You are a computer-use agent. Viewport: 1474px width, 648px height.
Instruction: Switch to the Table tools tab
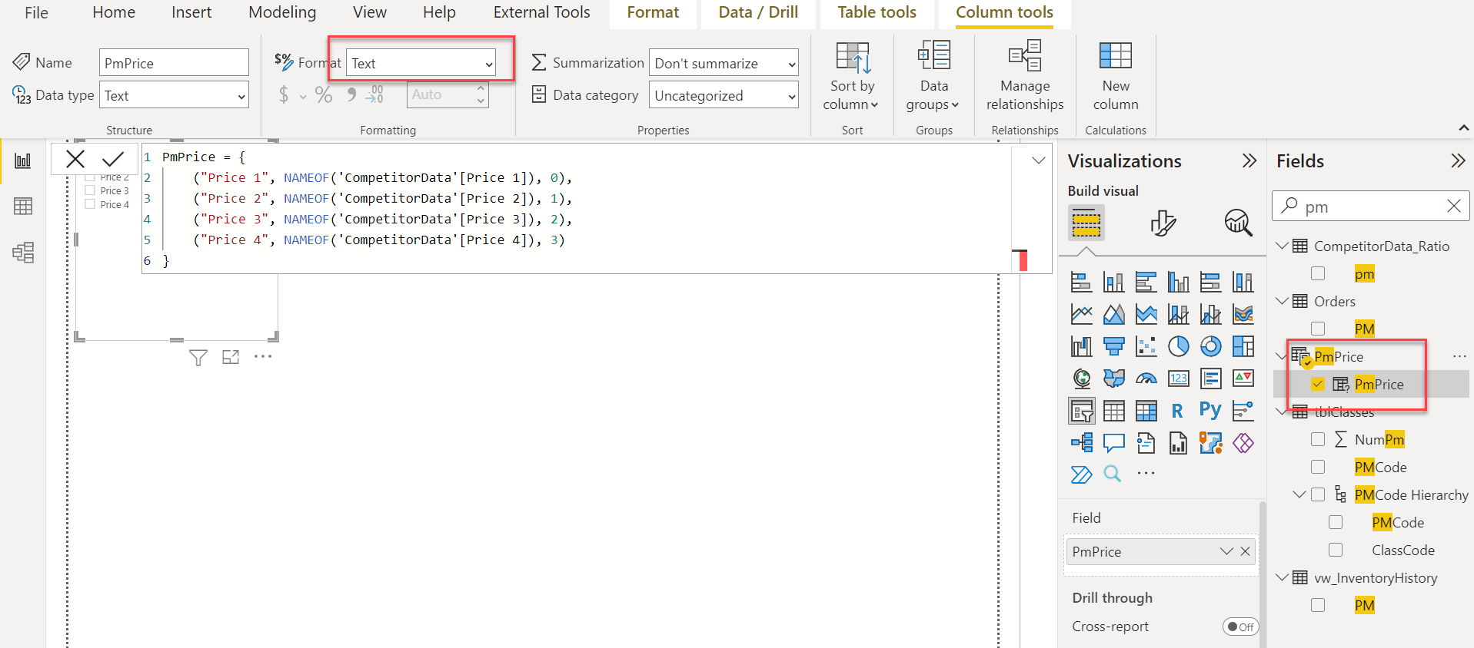click(877, 12)
